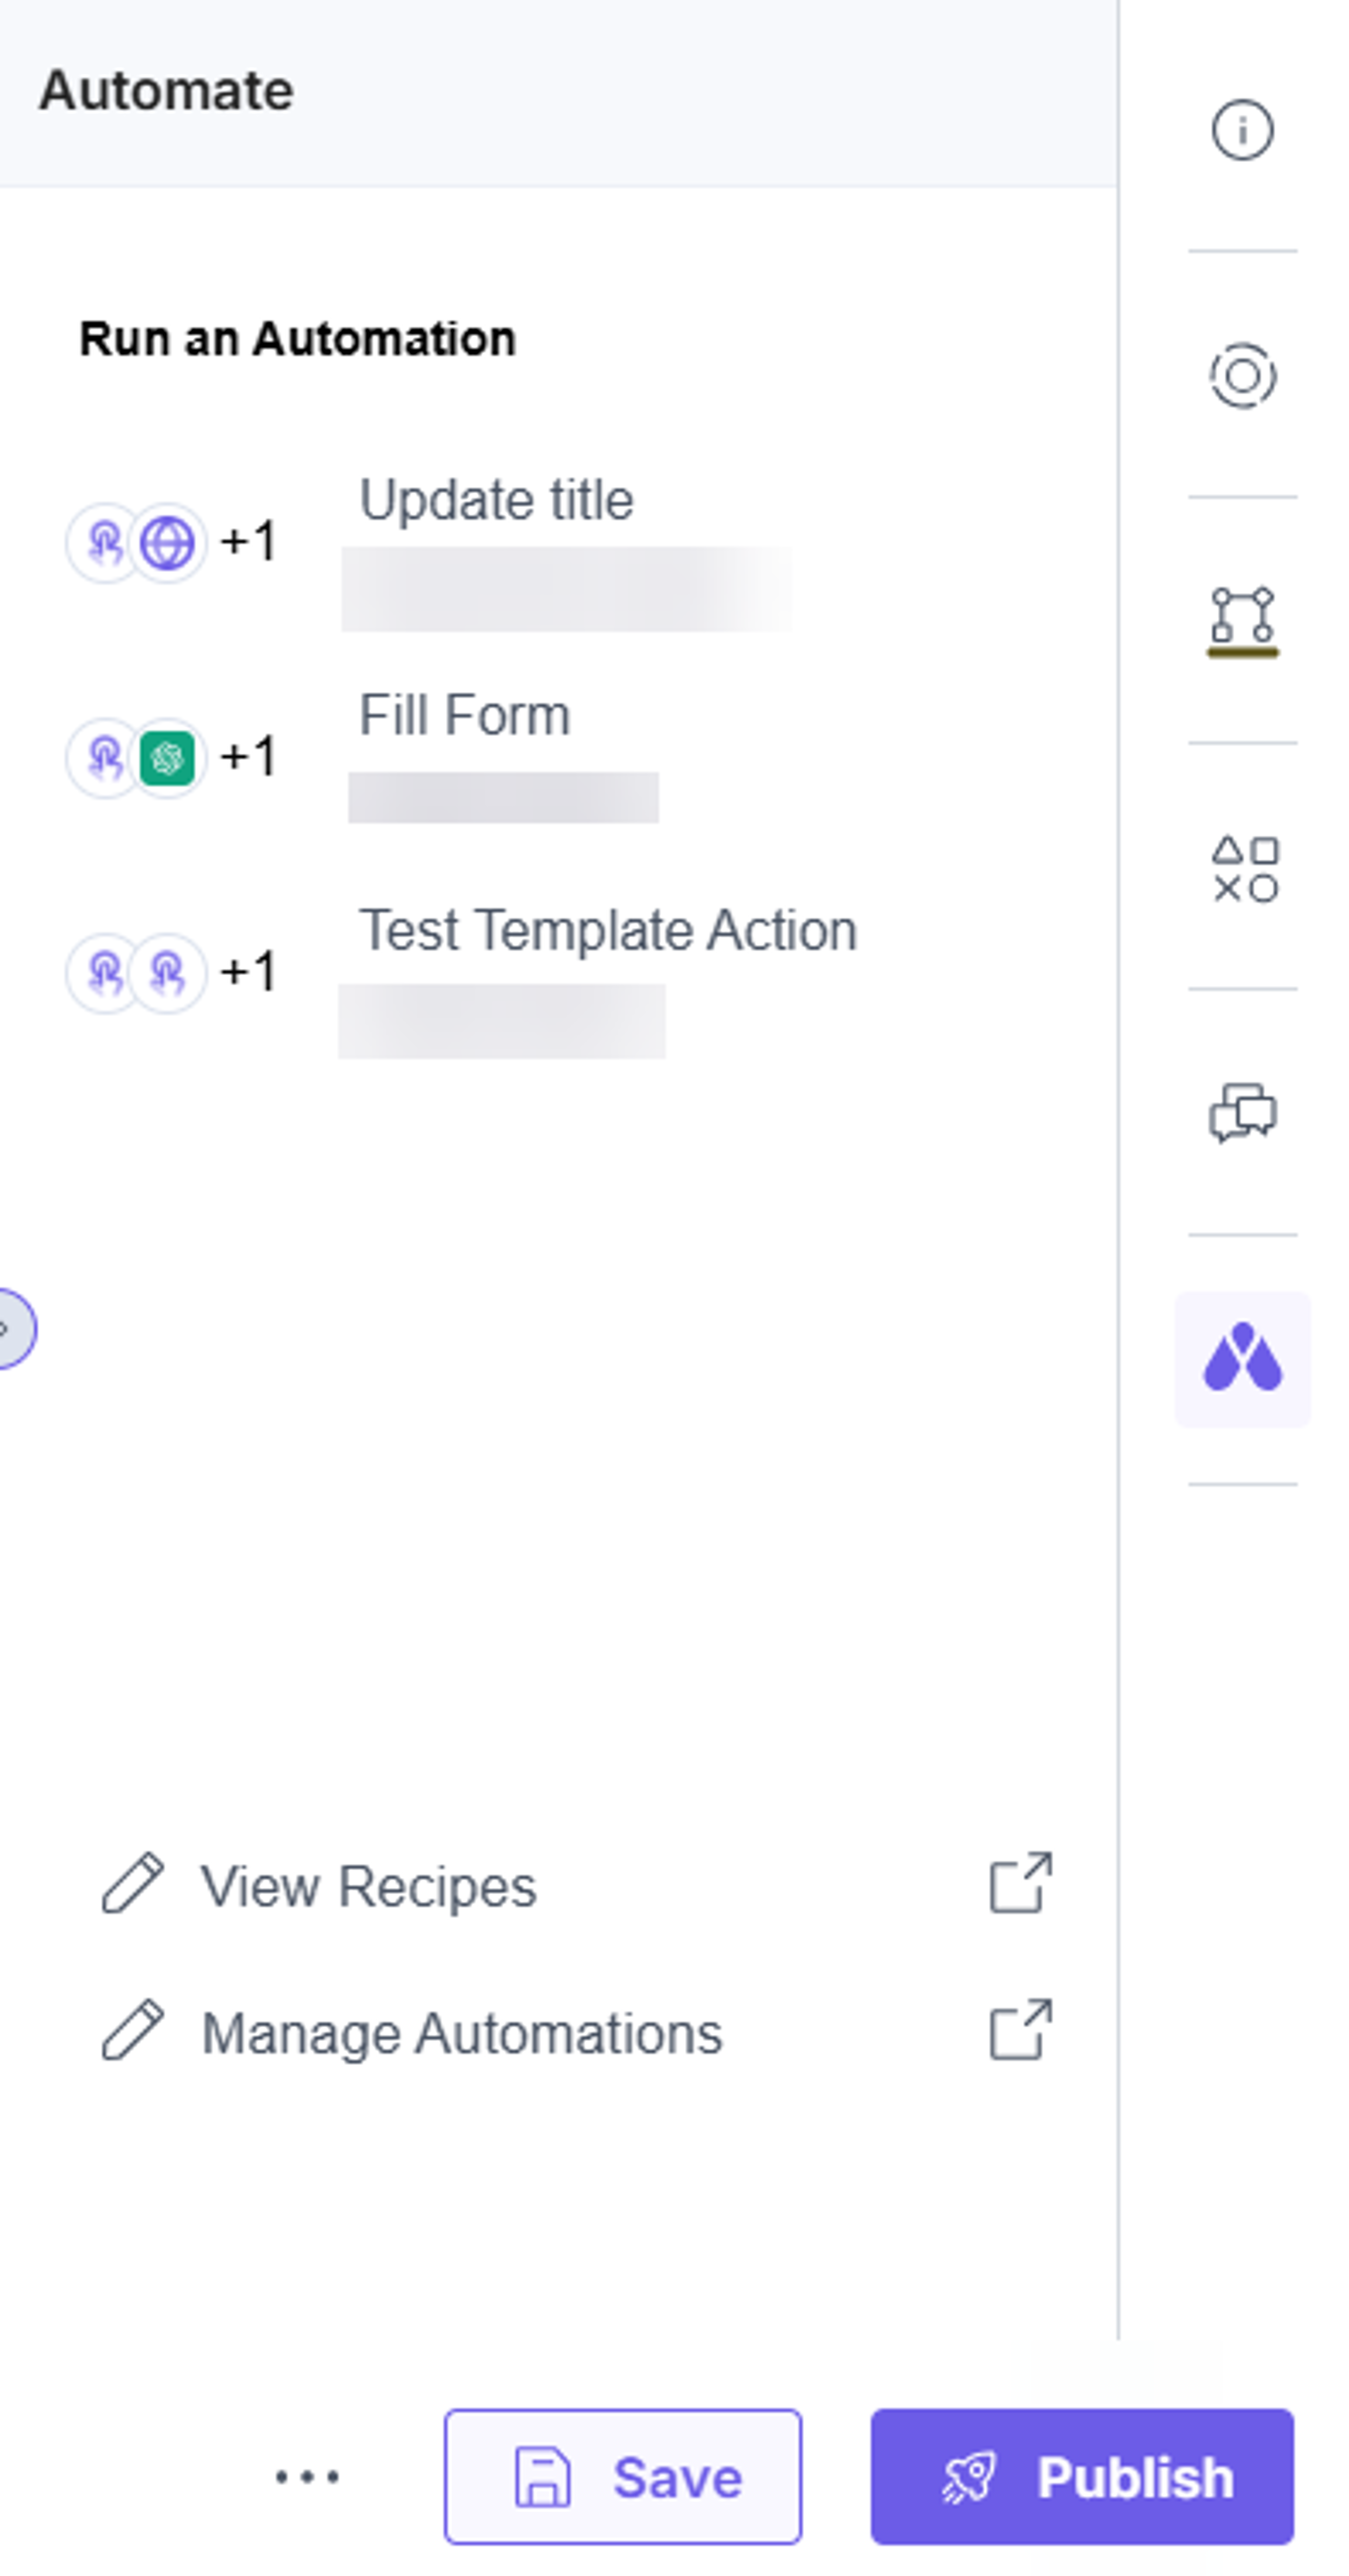Viewport: 1349px width, 2576px height.
Task: Select the purple Automate drops icon
Action: tap(1242, 1358)
